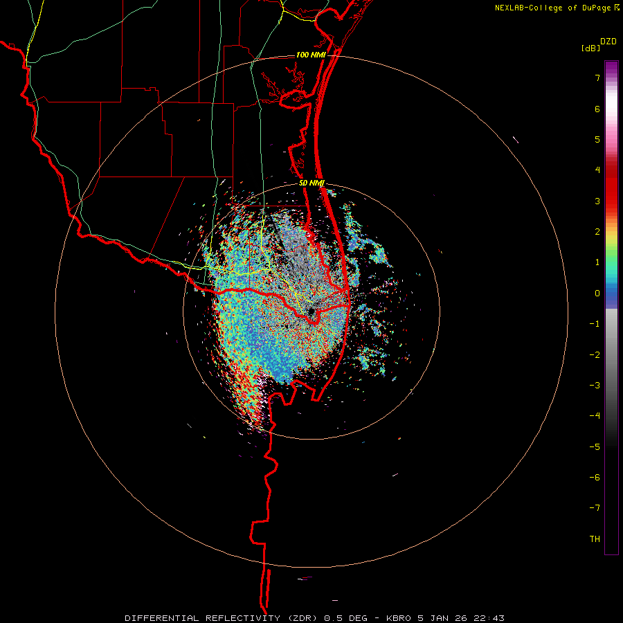Click the 2 value on color scale

click(x=597, y=232)
